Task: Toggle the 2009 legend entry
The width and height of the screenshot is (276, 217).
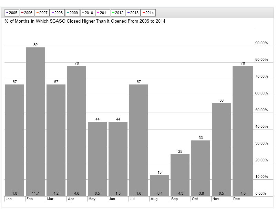Action: coord(72,13)
